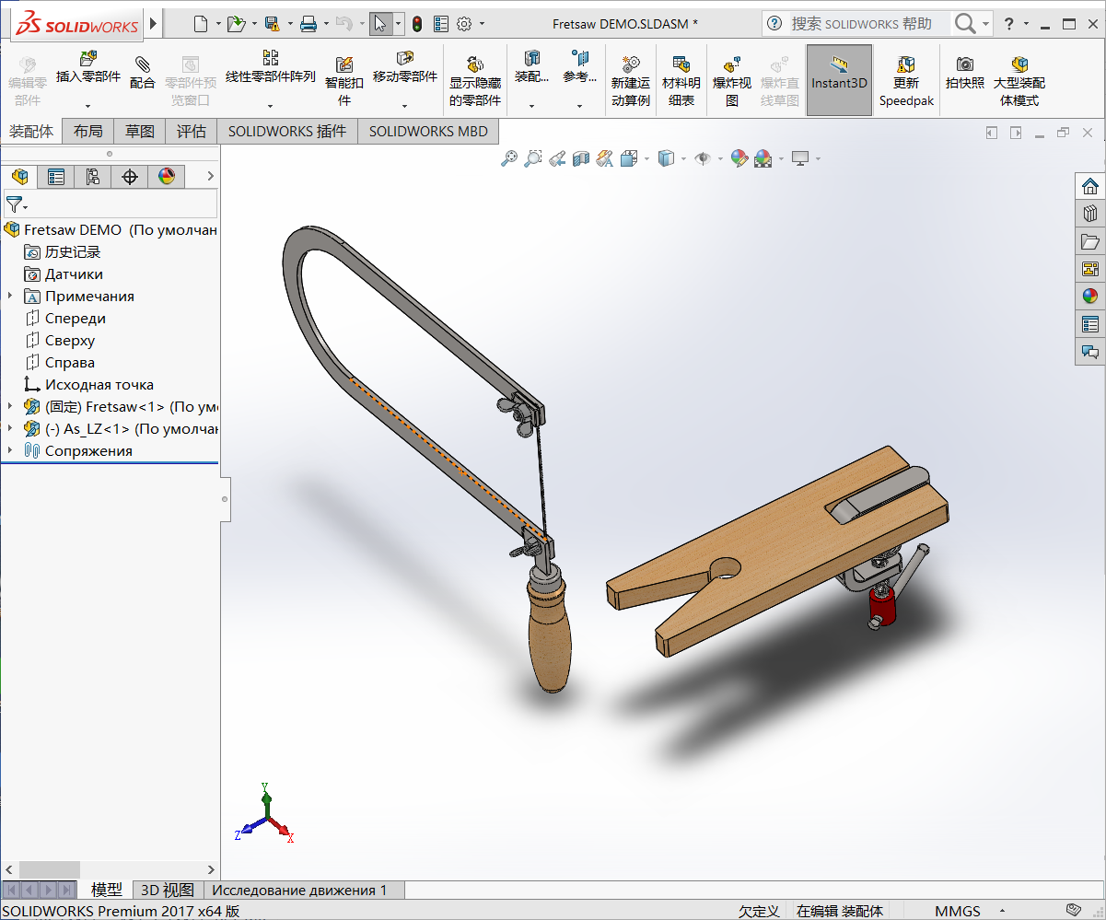Viewport: 1106px width, 920px height.
Task: Click MMGS unit system in status bar
Action: pos(958,911)
